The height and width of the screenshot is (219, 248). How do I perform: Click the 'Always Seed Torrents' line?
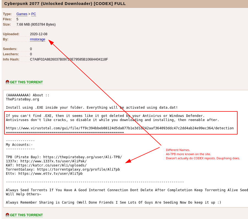[x=127, y=190]
